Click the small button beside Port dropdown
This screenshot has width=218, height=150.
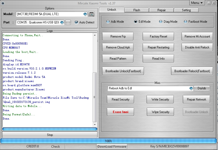tap(68, 22)
